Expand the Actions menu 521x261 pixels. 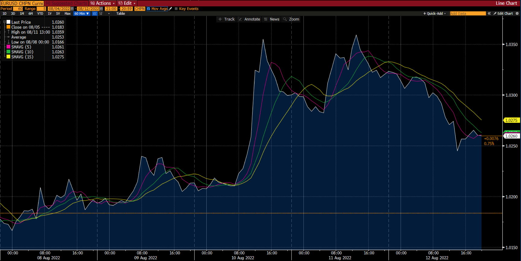[103, 3]
